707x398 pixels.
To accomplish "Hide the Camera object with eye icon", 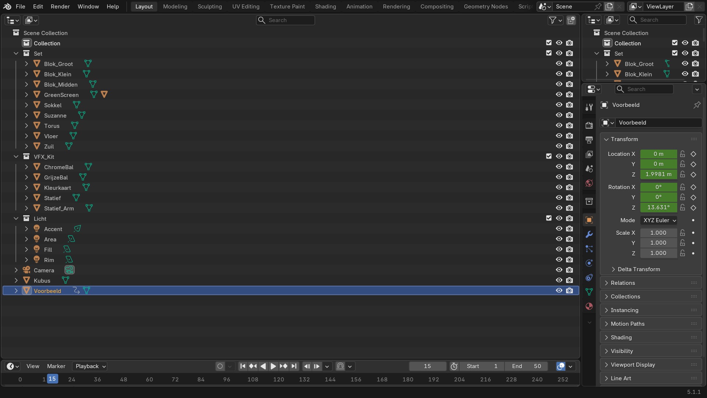I will coord(559,270).
